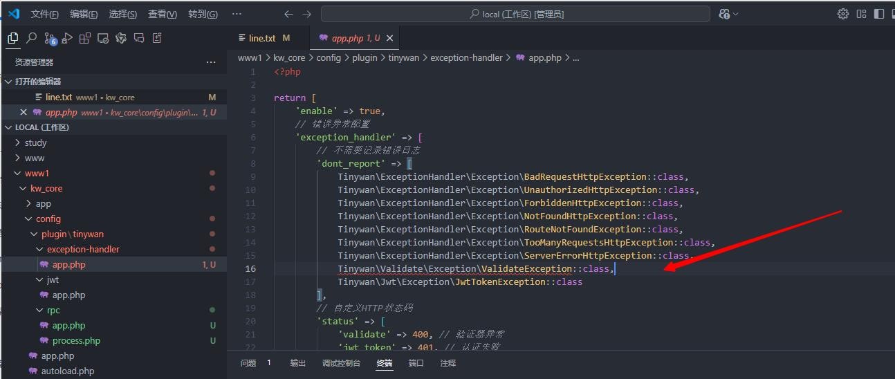Close app.php in the open editors list
The width and height of the screenshot is (895, 379).
24,113
